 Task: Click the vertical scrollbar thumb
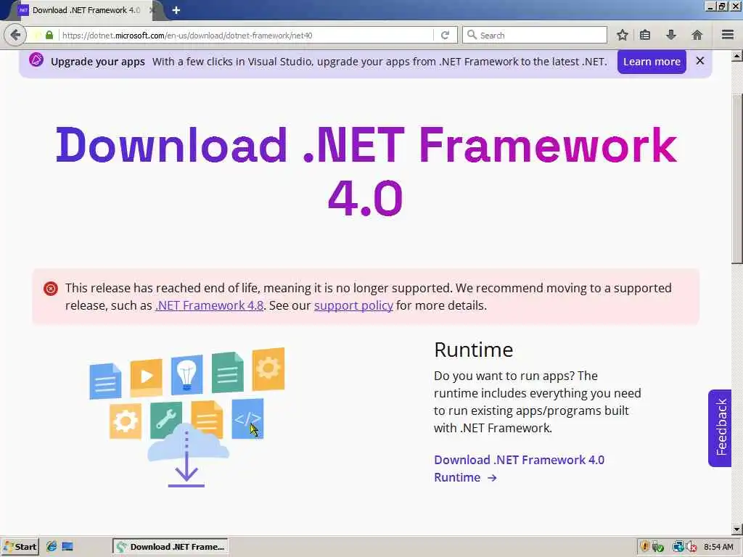pos(737,179)
